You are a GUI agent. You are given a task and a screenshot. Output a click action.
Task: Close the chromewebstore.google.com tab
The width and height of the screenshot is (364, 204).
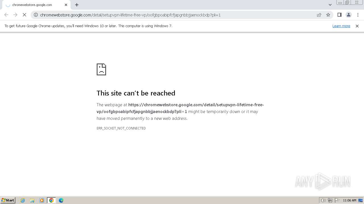pos(66,5)
